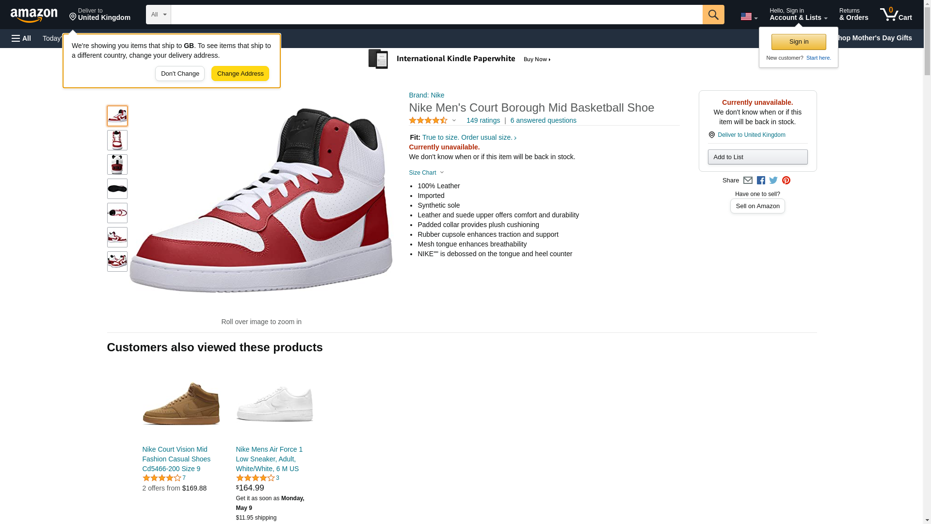Expand the Size Chart
931x524 pixels.
(x=426, y=173)
